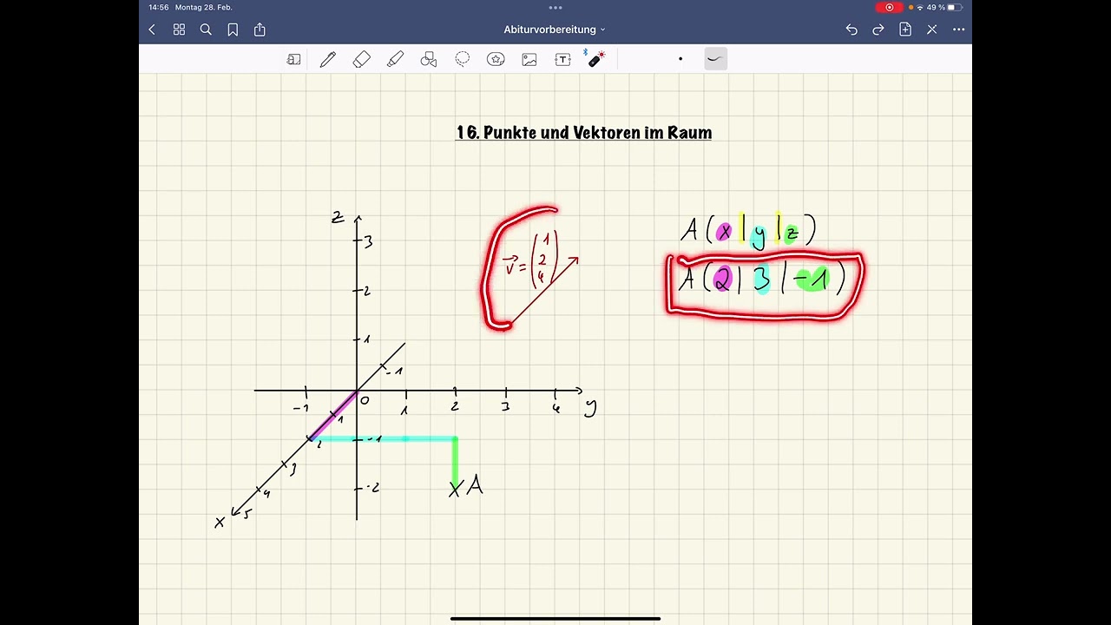This screenshot has height=625, width=1111.
Task: Open the Elements sticker tool
Action: pos(496,59)
